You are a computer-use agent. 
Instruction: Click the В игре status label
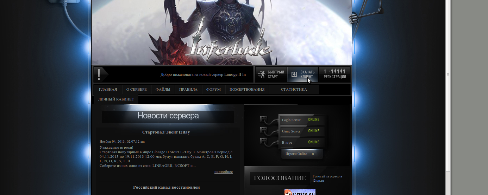tap(287, 143)
